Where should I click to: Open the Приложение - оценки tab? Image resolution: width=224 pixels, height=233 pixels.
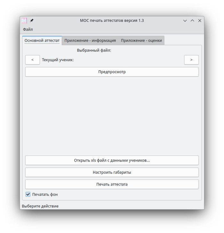(141, 41)
